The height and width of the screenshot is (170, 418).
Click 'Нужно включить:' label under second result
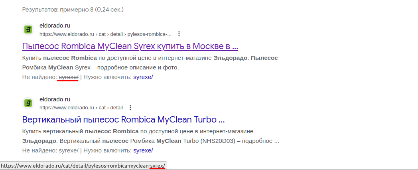coord(107,150)
